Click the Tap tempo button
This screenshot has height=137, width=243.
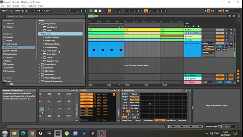11,11
